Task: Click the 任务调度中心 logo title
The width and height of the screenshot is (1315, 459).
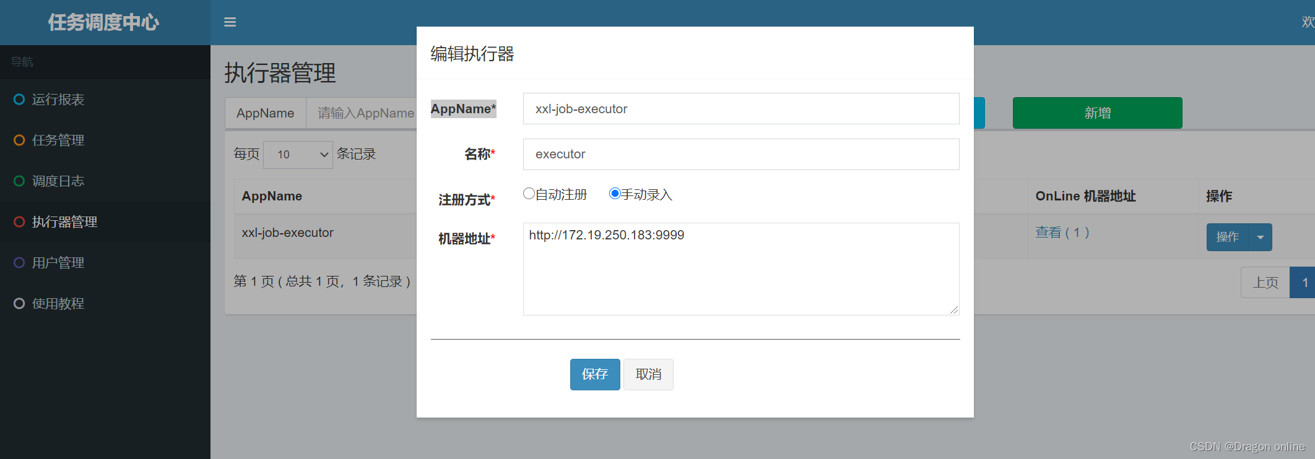Action: point(104,22)
